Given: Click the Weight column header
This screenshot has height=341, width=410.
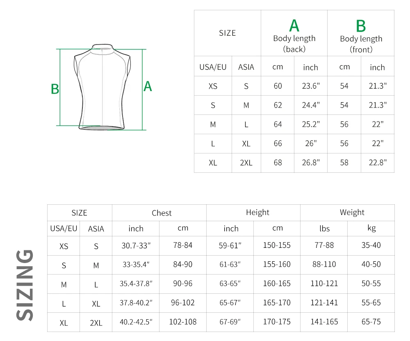Looking at the screenshot, I should click(352, 212).
